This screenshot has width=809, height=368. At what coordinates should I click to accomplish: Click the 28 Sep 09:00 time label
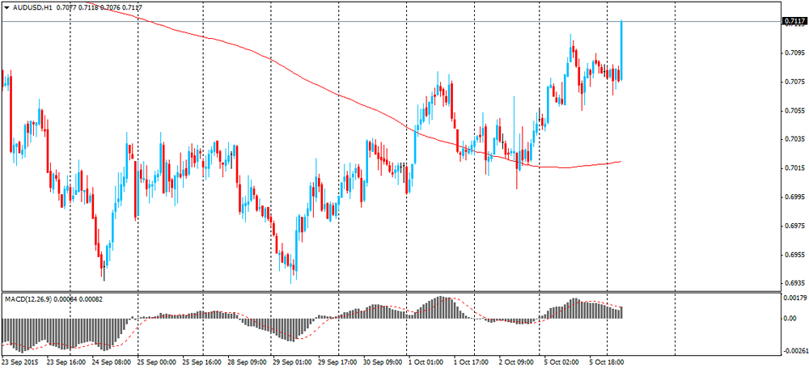(x=248, y=362)
